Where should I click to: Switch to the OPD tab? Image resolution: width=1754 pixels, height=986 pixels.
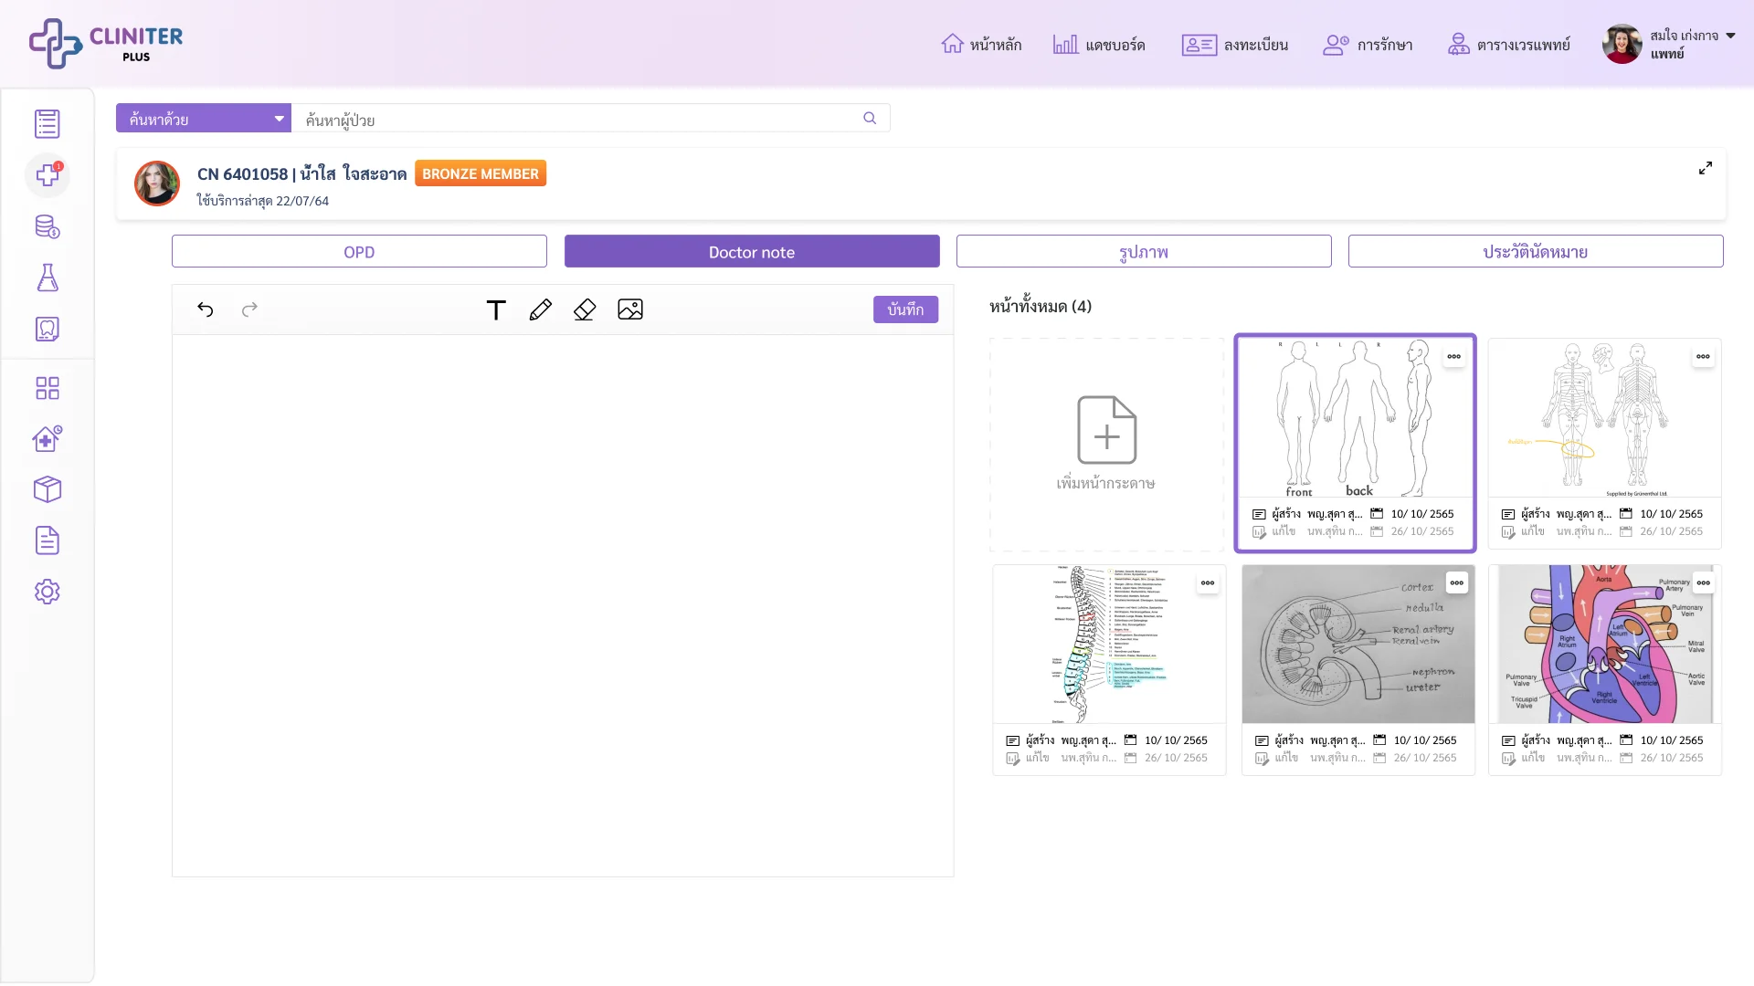(359, 252)
